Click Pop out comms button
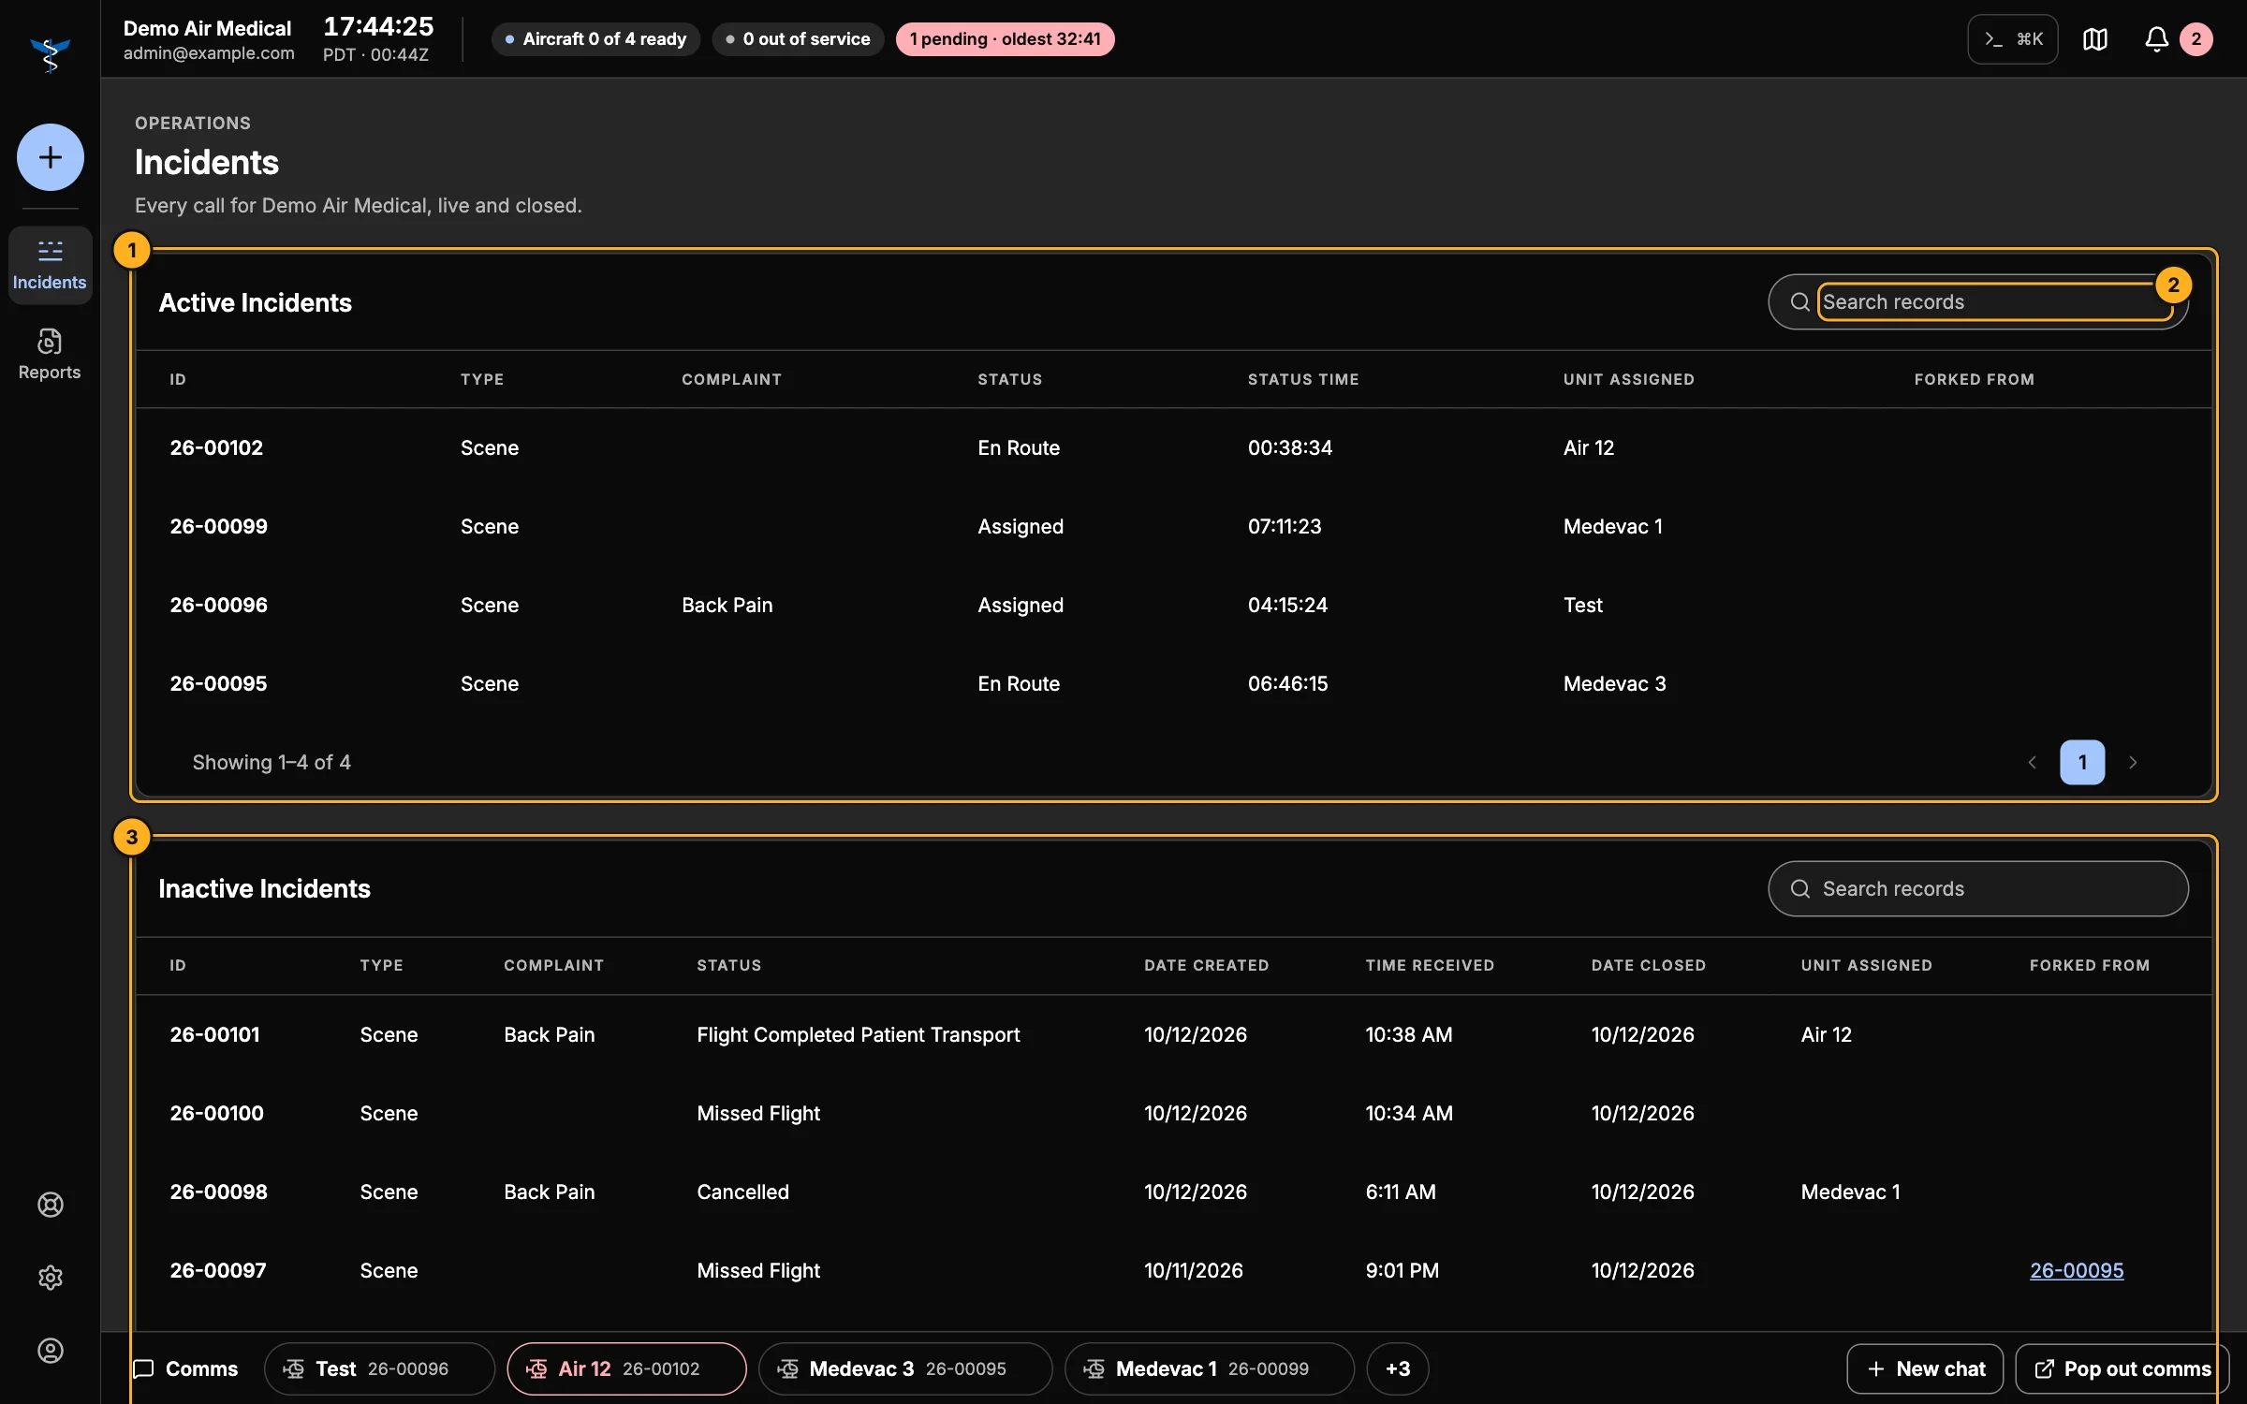2247x1404 pixels. click(x=2122, y=1369)
